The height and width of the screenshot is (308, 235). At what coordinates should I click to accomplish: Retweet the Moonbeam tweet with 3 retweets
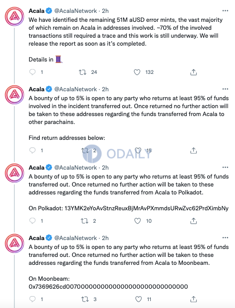point(85,299)
